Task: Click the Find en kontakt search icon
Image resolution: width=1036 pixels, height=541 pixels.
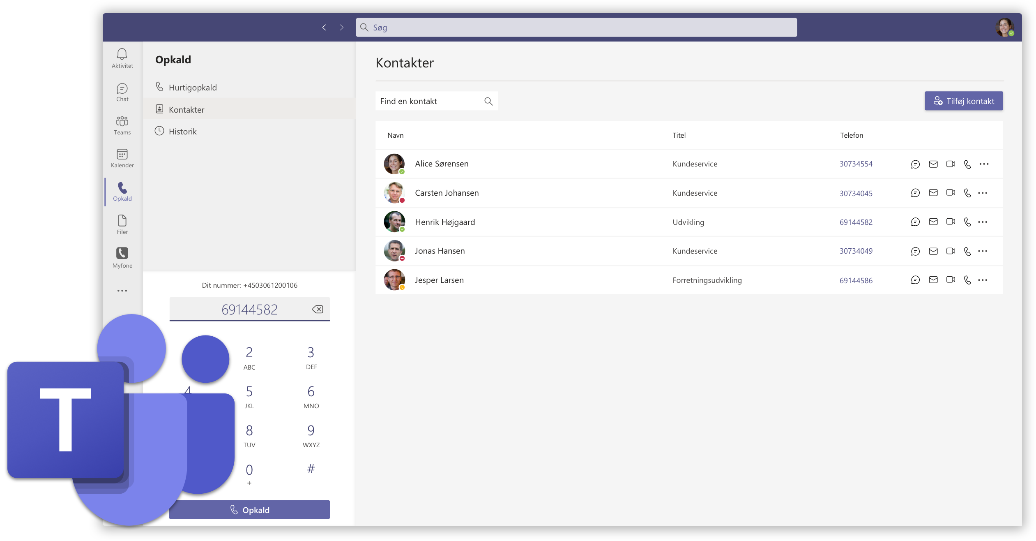Action: pyautogui.click(x=488, y=101)
